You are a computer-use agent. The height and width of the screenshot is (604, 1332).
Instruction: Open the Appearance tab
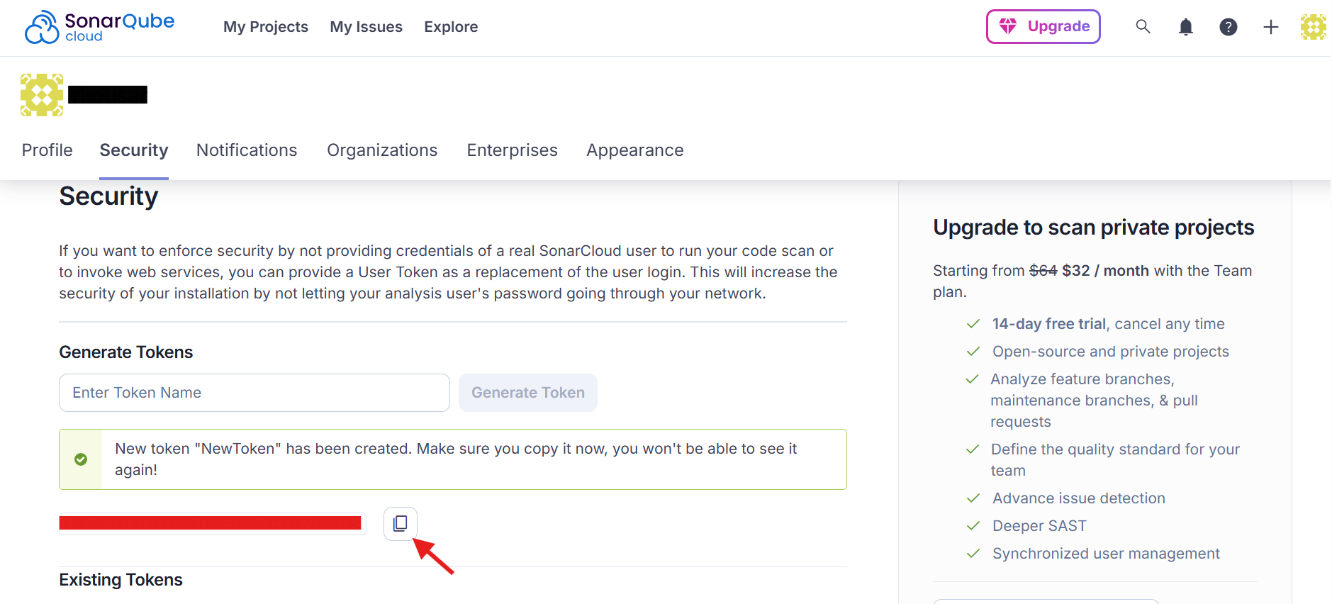coord(634,150)
